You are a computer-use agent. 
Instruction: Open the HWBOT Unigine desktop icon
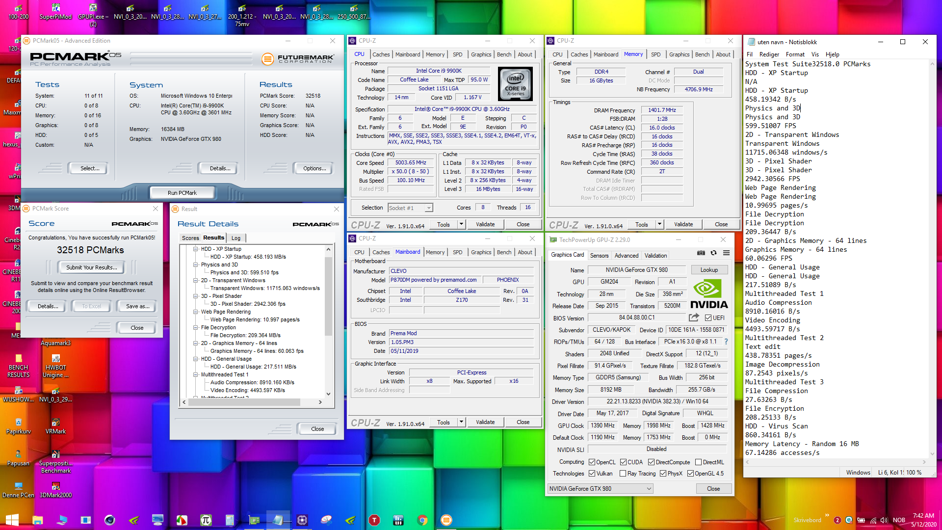[55, 367]
